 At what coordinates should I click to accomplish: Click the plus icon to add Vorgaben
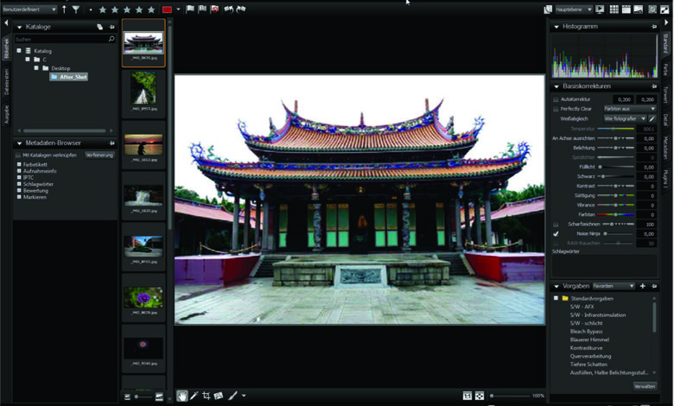642,286
